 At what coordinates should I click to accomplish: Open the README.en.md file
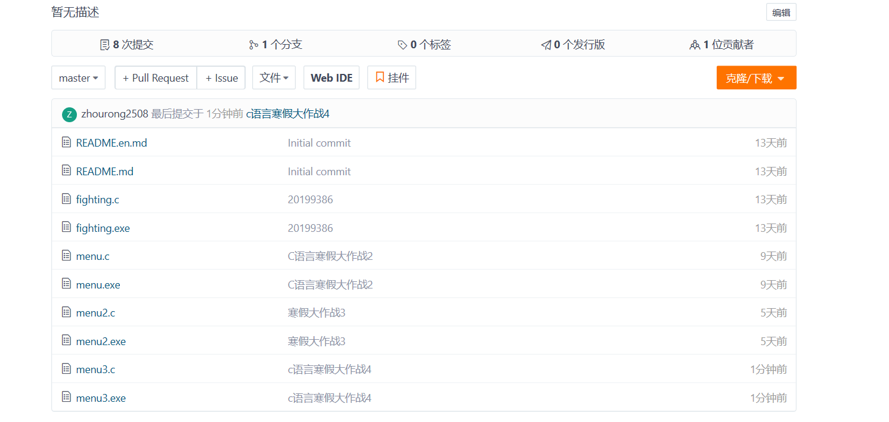(x=111, y=143)
